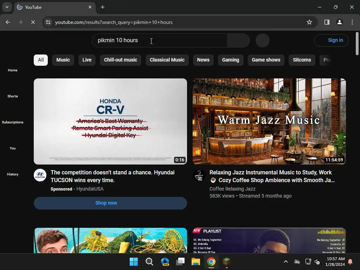360x270 pixels.
Task: Open Chrome profile icon
Action: [339, 22]
